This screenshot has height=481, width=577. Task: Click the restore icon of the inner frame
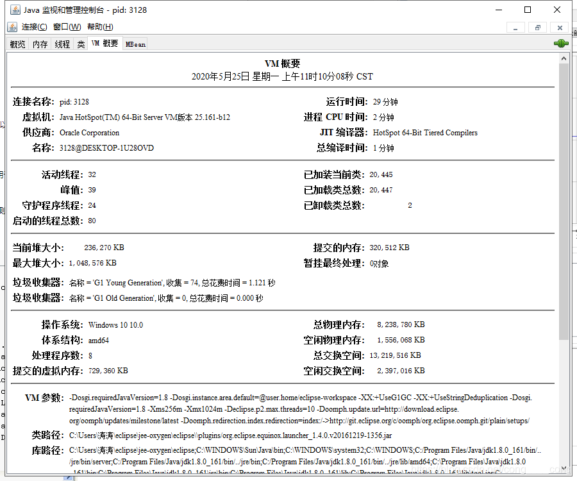(x=537, y=28)
